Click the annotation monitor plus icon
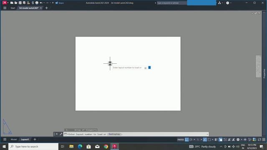Screen dimensions: 267x150 (x=245, y=140)
